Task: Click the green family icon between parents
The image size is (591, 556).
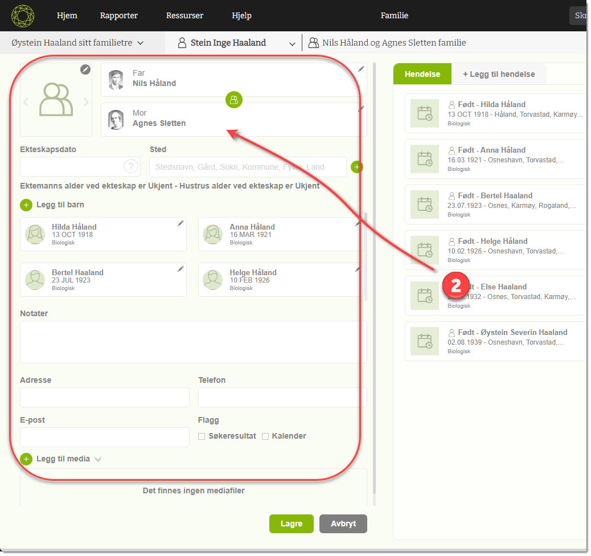Action: [233, 100]
